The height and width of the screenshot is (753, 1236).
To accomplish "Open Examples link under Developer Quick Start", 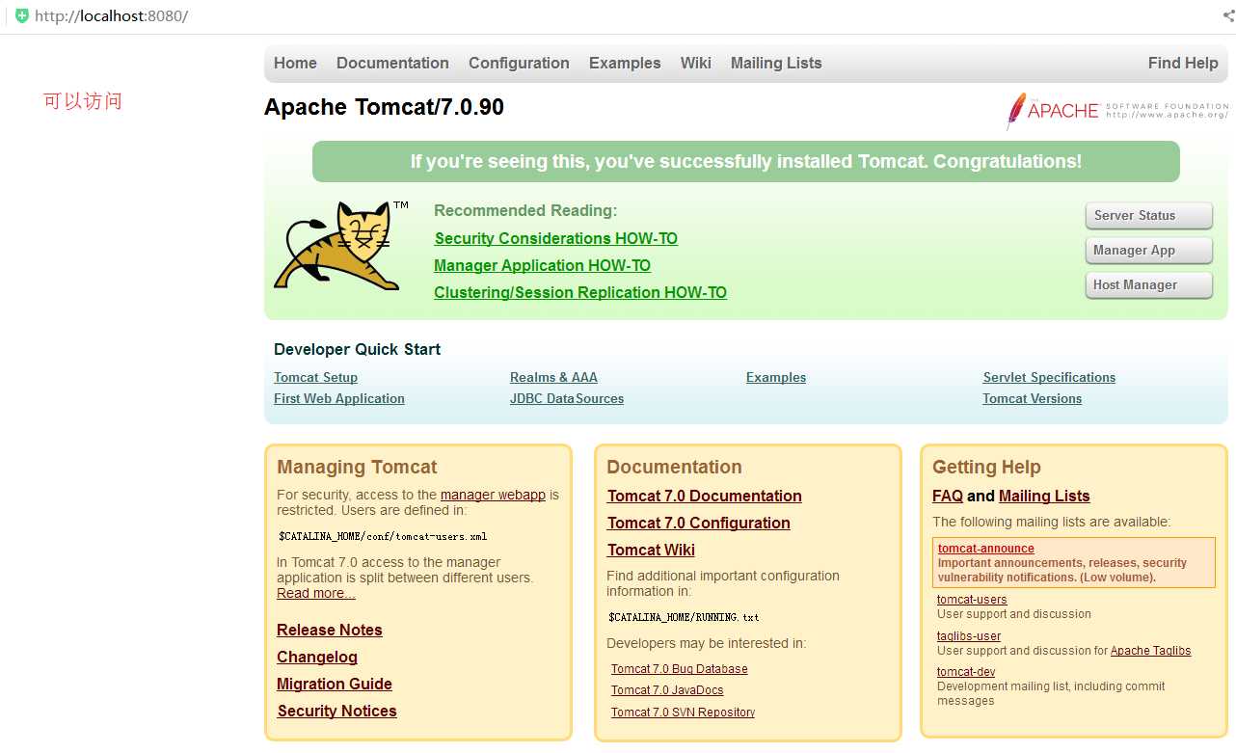I will click(x=776, y=378).
